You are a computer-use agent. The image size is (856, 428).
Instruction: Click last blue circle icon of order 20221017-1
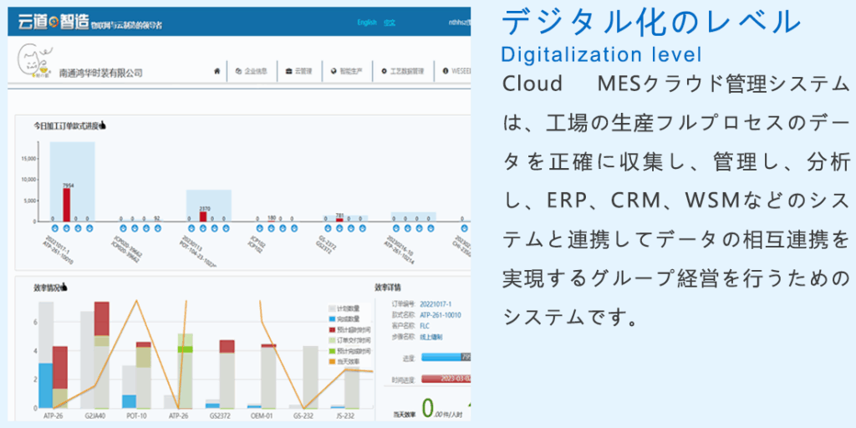[x=89, y=227]
